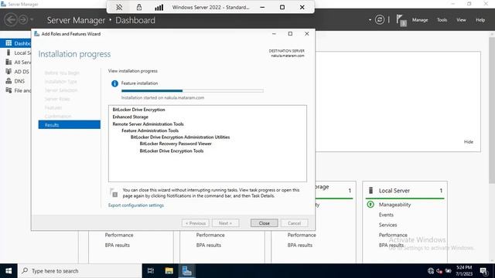The height and width of the screenshot is (278, 495).
Task: Click 'Enhanced Storage' in results list
Action: [x=130, y=117]
